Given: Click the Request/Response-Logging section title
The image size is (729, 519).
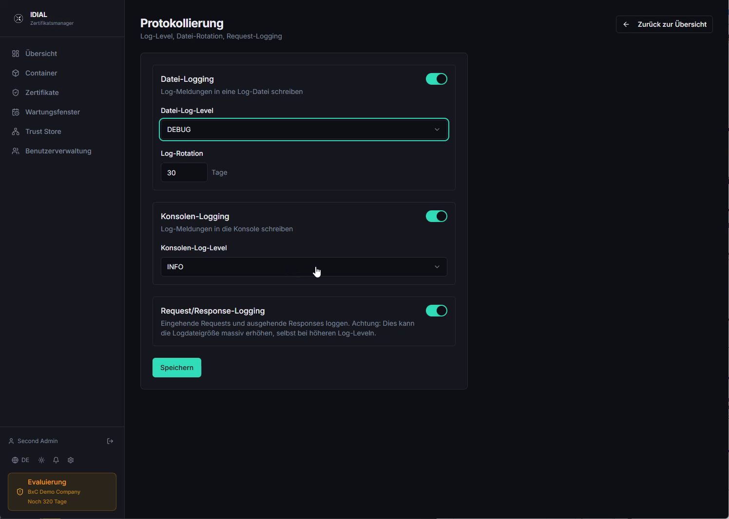Looking at the screenshot, I should (213, 311).
